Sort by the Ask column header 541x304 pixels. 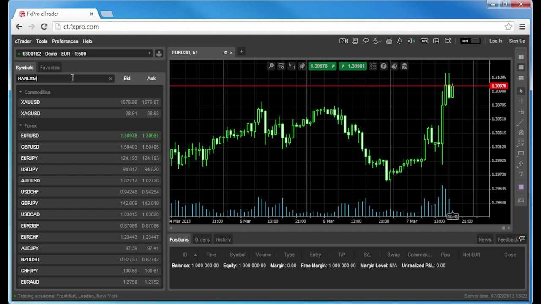pyautogui.click(x=151, y=79)
